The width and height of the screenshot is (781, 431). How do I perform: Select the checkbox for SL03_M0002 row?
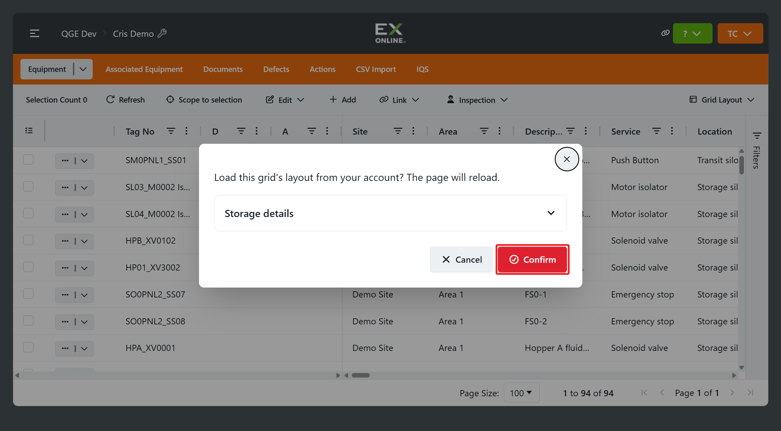coord(28,186)
